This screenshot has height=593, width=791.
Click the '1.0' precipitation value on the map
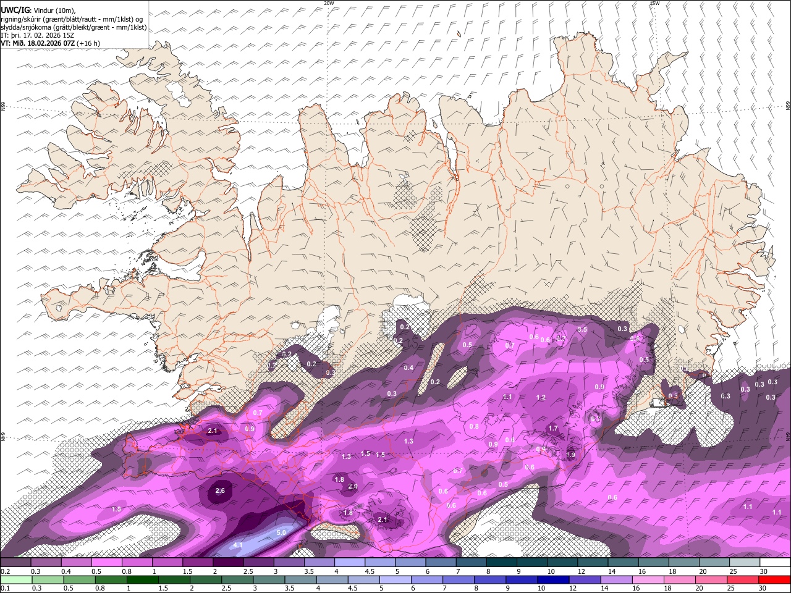click(x=116, y=510)
